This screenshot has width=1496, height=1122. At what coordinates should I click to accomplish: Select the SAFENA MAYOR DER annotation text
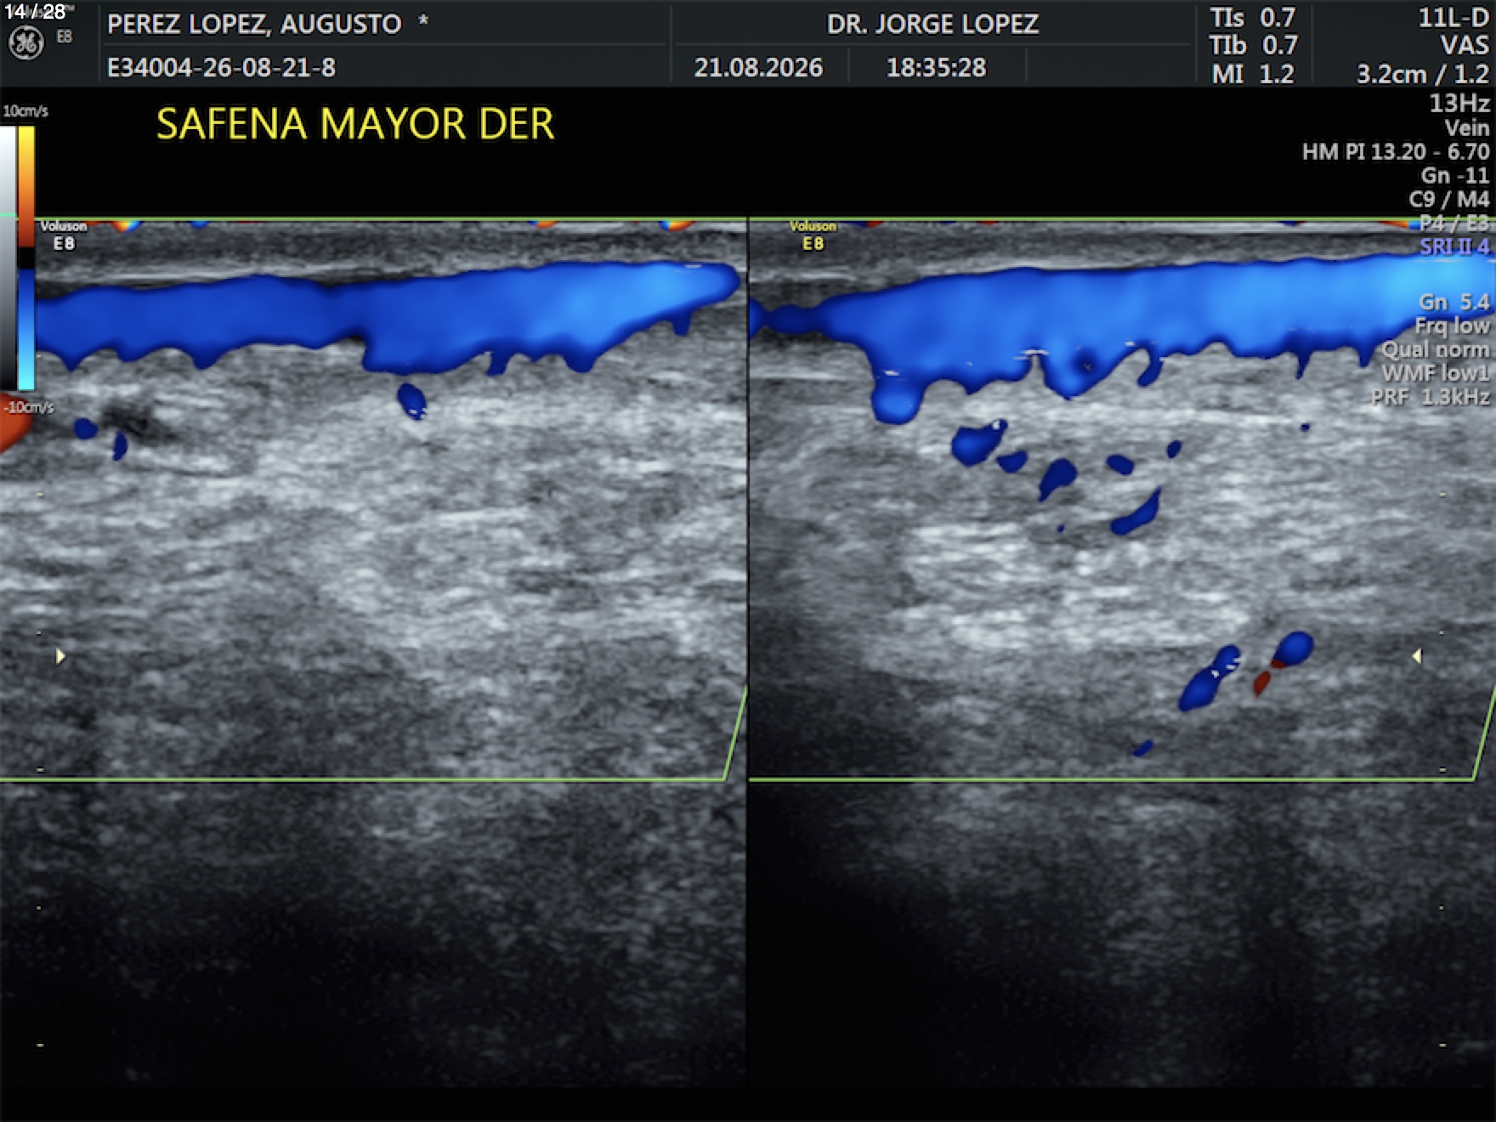pyautogui.click(x=355, y=124)
